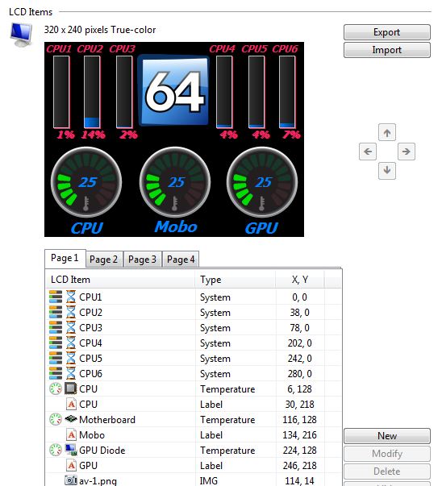The width and height of the screenshot is (442, 486).
Task: Select the CPU4 list item name
Action: (90, 343)
